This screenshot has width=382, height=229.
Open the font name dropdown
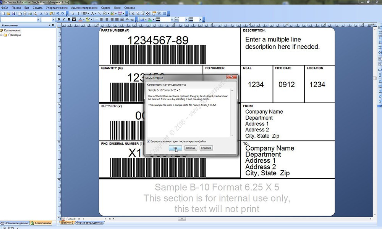point(38,19)
